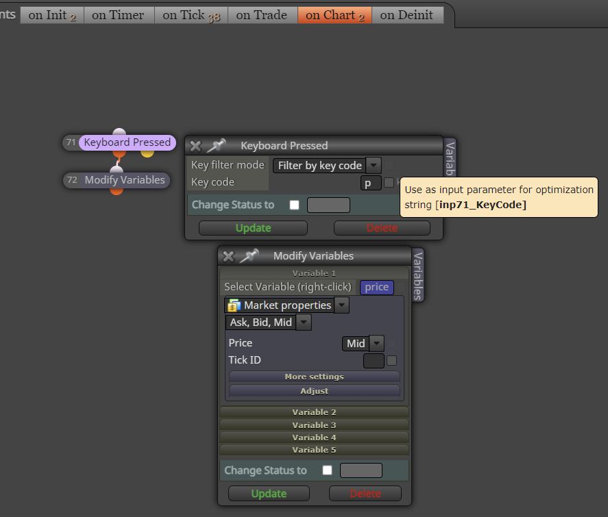The width and height of the screenshot is (608, 517).
Task: Click Update in Modify Variables panel
Action: (269, 494)
